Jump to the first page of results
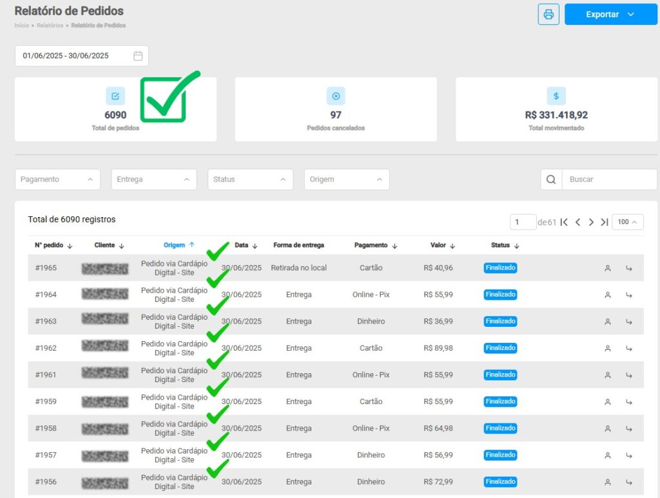This screenshot has height=498, width=660. pos(564,222)
